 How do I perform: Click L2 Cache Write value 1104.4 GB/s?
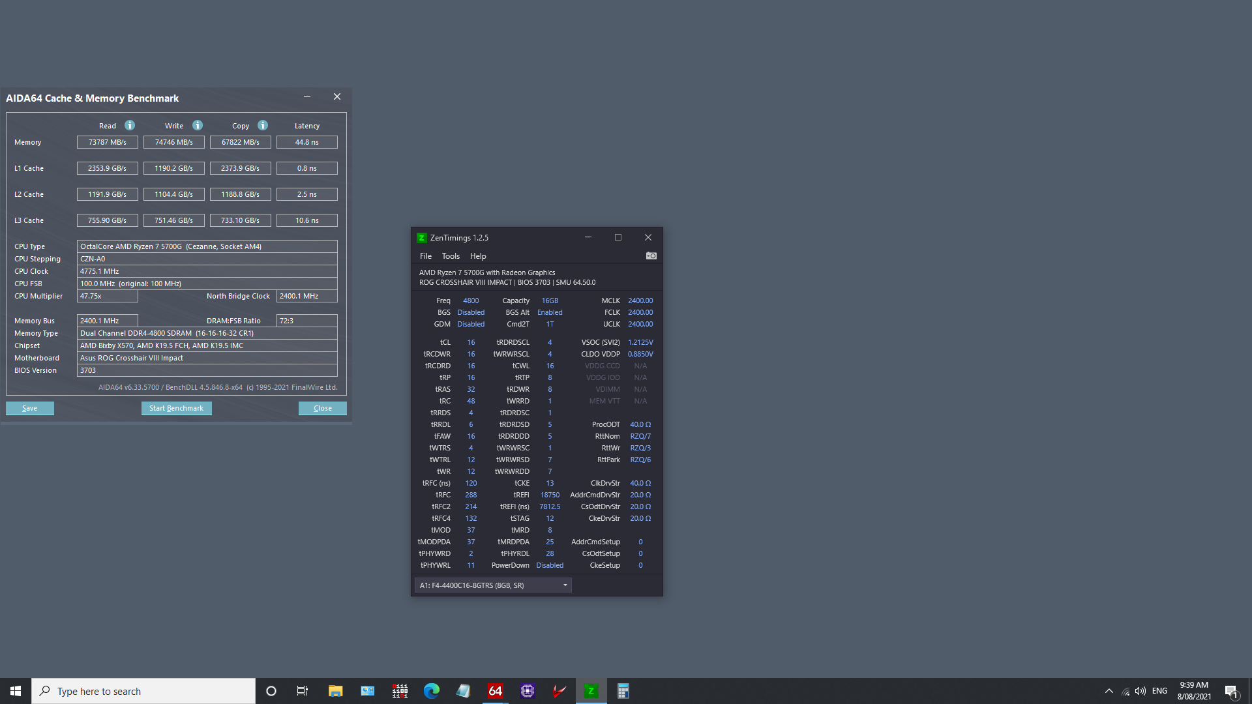(174, 194)
